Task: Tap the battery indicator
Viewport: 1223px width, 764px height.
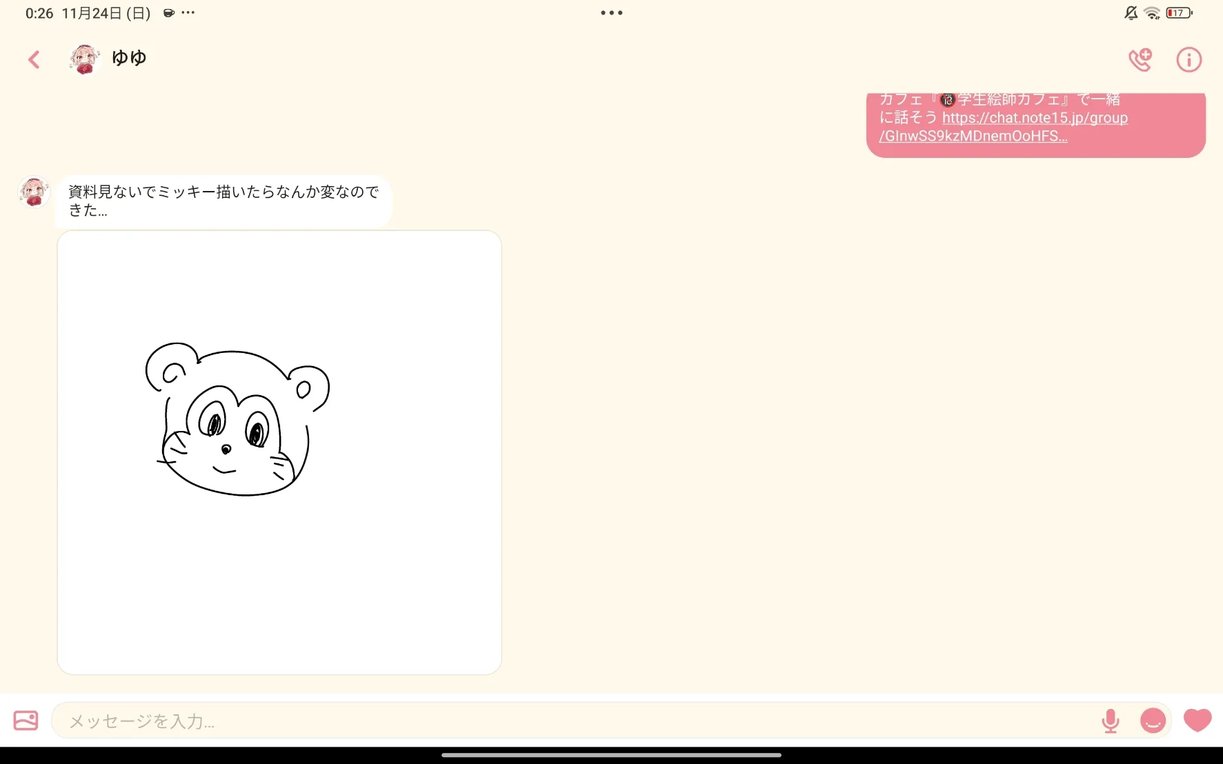Action: pyautogui.click(x=1179, y=13)
